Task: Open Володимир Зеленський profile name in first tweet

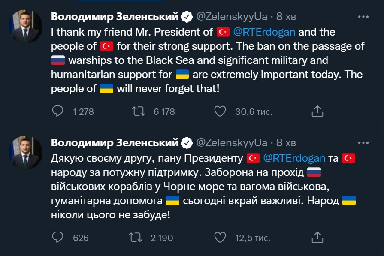Action: [x=115, y=16]
